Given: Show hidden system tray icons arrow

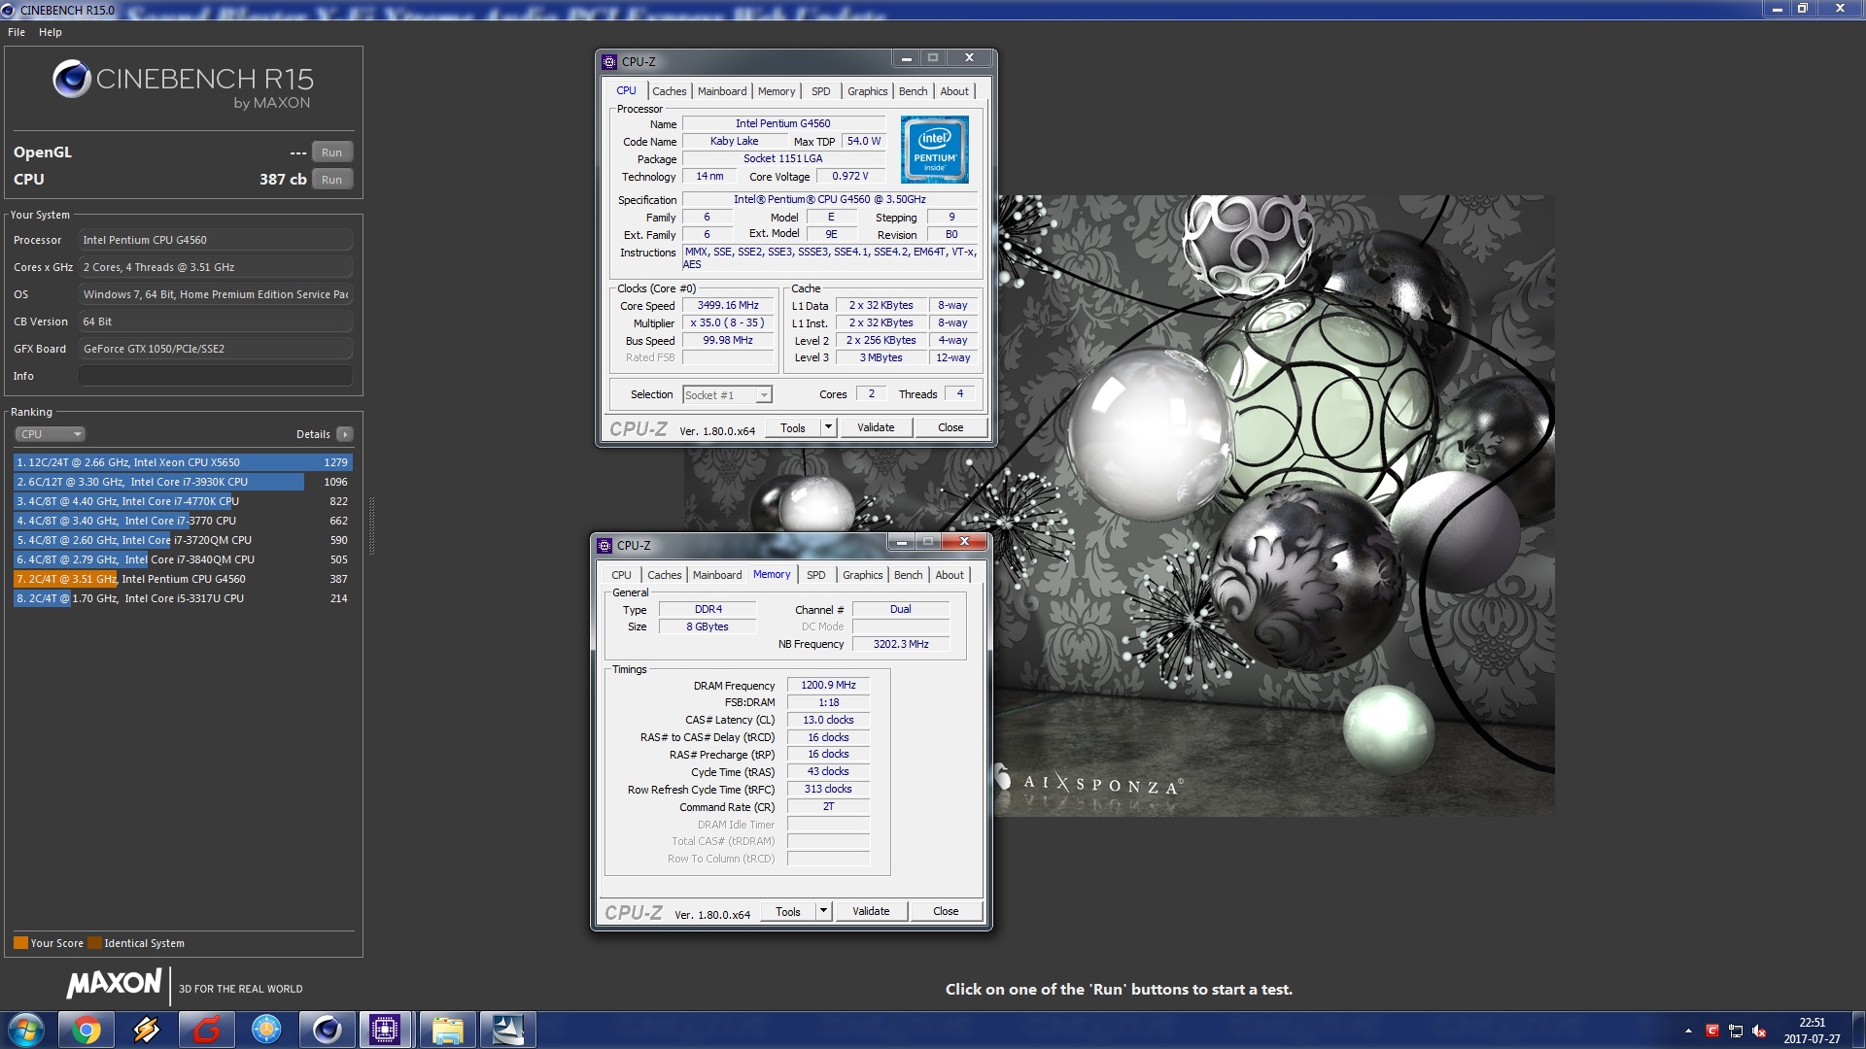Looking at the screenshot, I should click(x=1688, y=1031).
